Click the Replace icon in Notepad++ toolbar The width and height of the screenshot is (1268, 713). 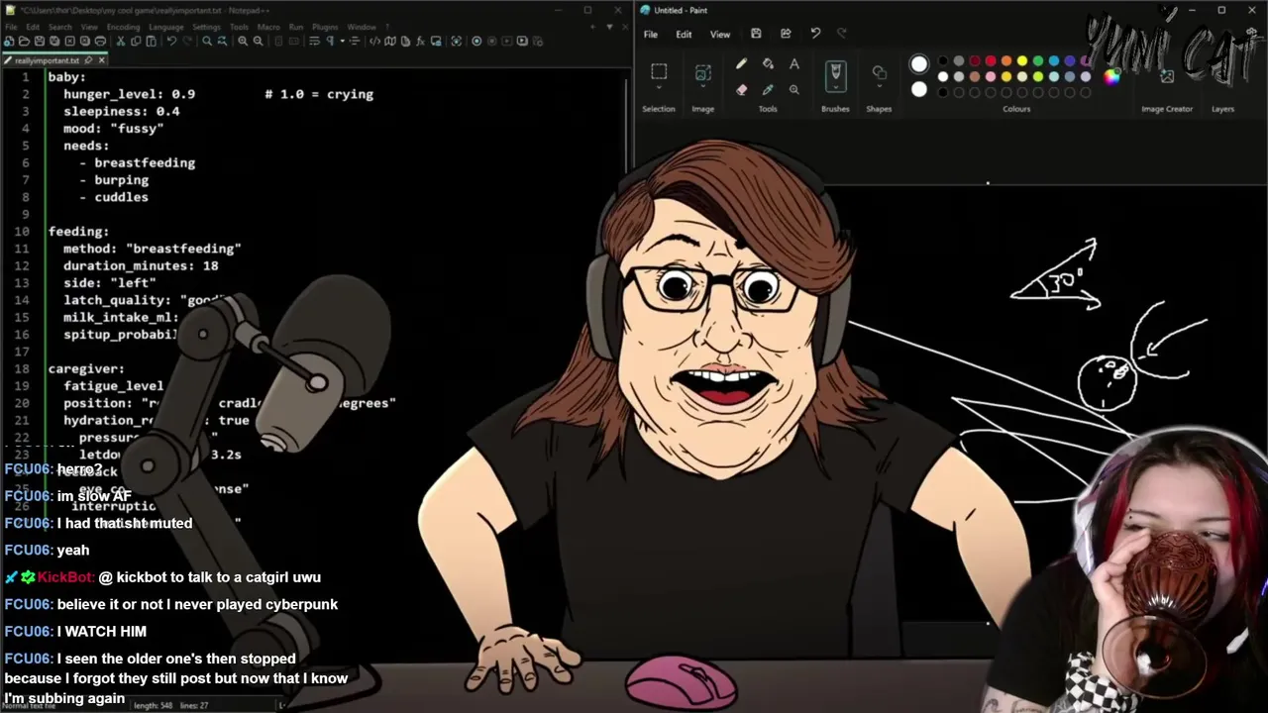click(x=222, y=41)
